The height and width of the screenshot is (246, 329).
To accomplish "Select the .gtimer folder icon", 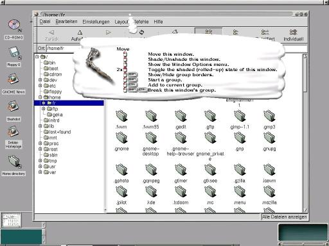I will tap(181, 170).
